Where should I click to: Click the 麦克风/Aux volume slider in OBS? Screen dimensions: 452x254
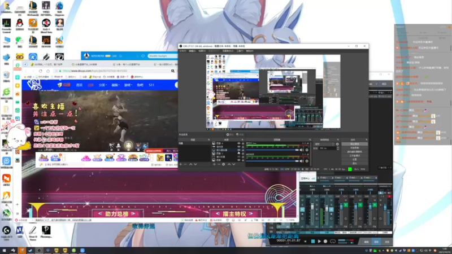point(272,150)
